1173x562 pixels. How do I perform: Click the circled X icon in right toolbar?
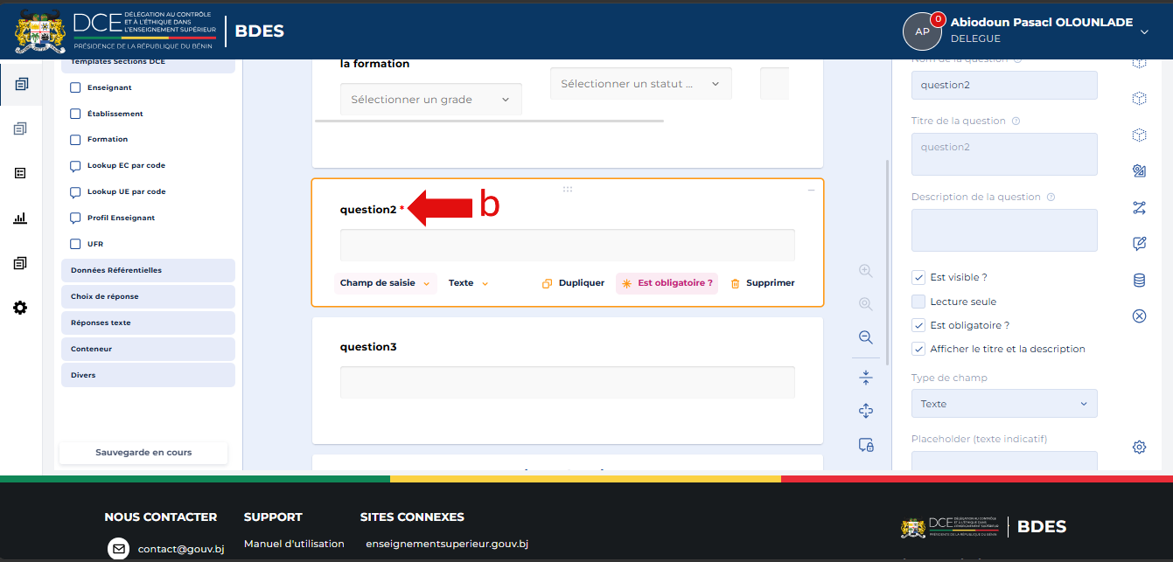[1139, 316]
